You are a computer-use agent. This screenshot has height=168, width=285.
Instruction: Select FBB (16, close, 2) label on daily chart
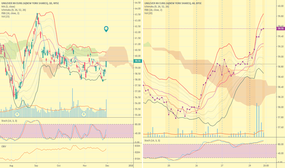pos(10,13)
